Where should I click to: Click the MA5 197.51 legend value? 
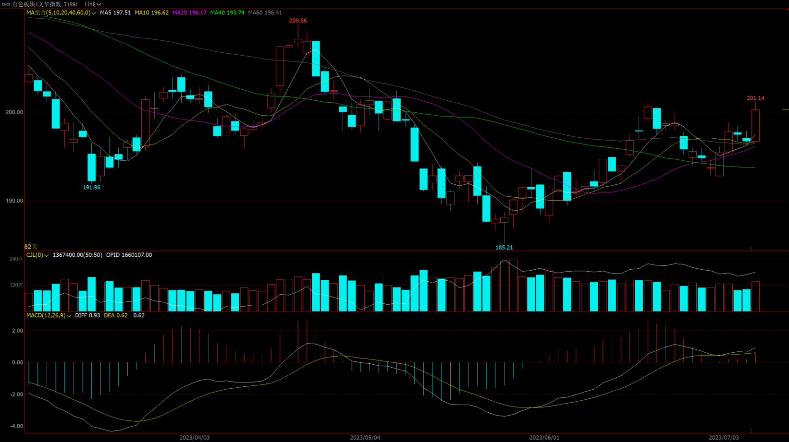[x=115, y=13]
